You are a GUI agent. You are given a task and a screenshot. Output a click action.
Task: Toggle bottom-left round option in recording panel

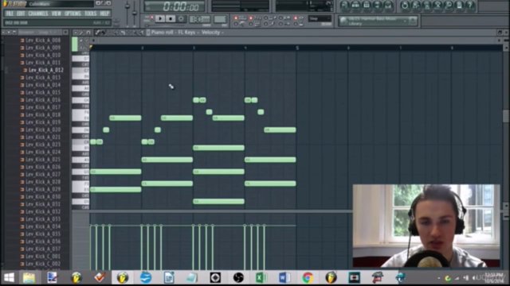[x=236, y=24]
